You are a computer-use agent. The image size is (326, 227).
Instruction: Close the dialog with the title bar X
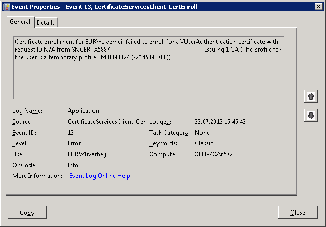coord(318,6)
